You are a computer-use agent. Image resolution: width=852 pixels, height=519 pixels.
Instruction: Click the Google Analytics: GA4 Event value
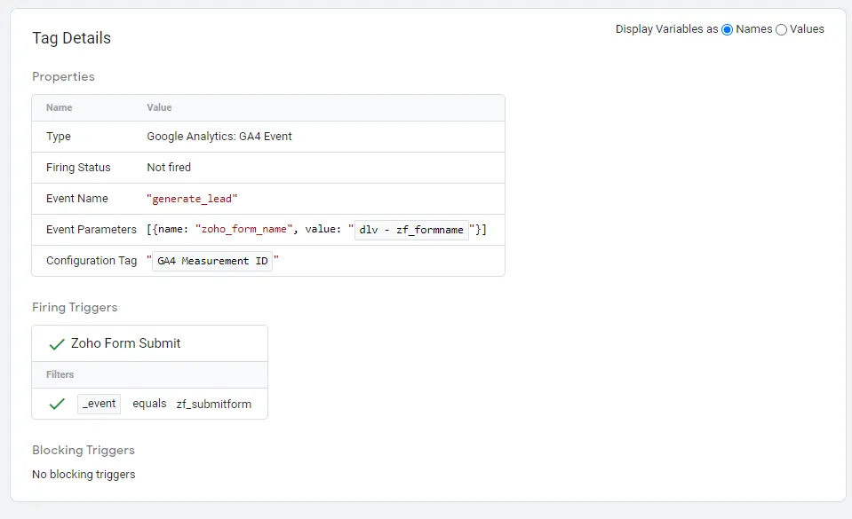(219, 137)
